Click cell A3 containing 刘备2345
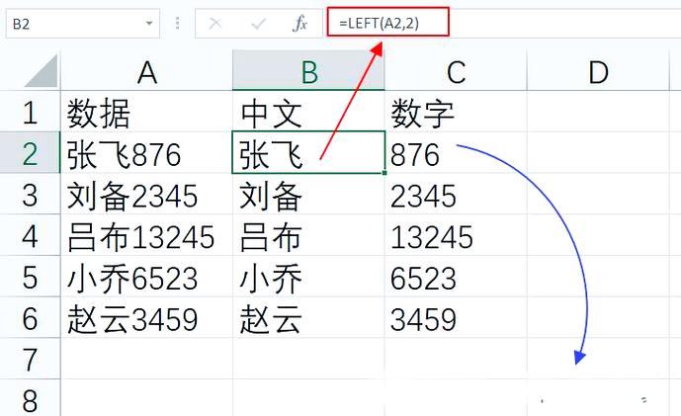This screenshot has height=416, width=681. click(147, 194)
